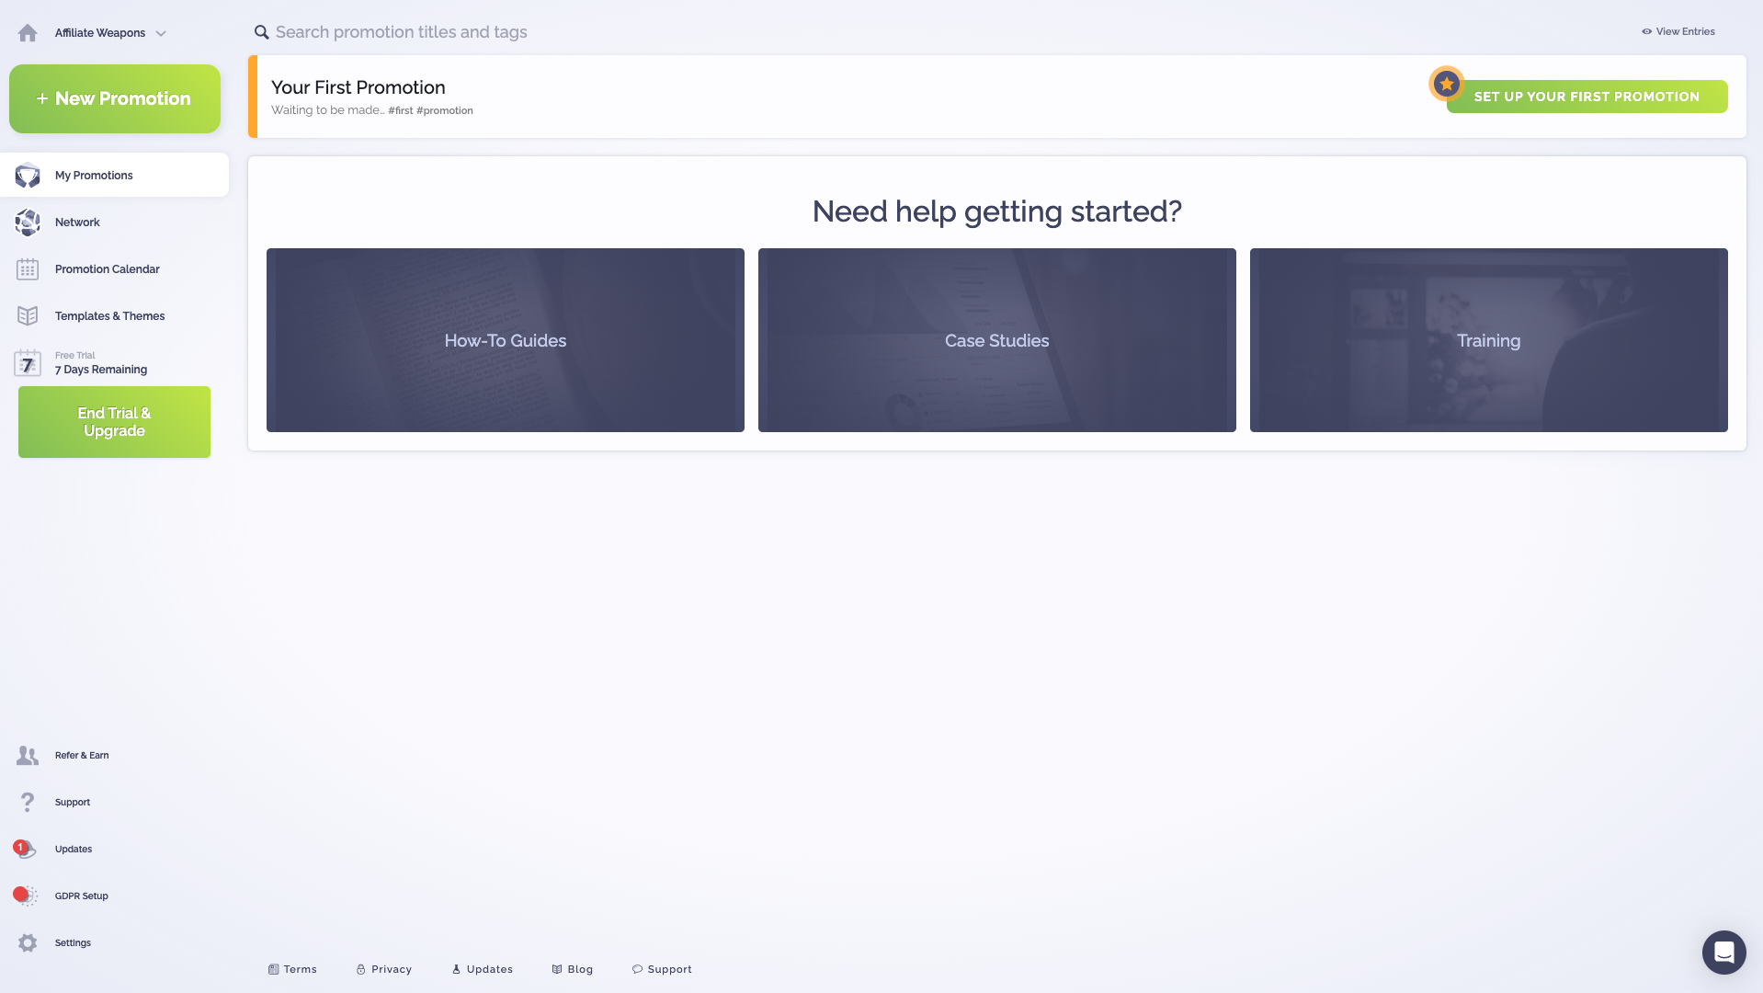Open the Promotion Calendar icon
The height and width of the screenshot is (993, 1763).
pyautogui.click(x=28, y=268)
